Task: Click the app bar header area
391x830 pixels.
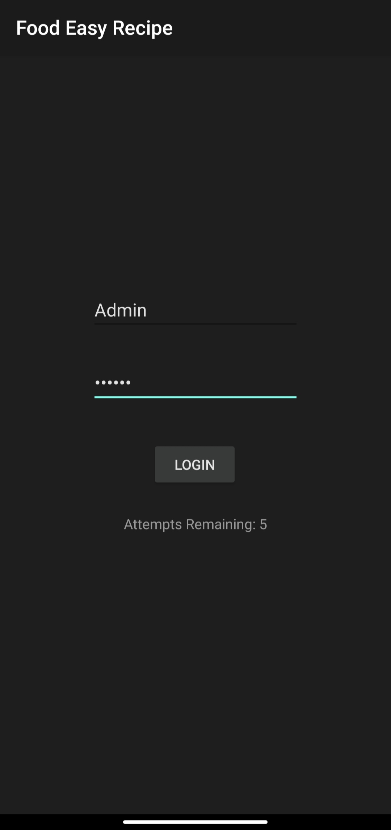Action: point(195,28)
